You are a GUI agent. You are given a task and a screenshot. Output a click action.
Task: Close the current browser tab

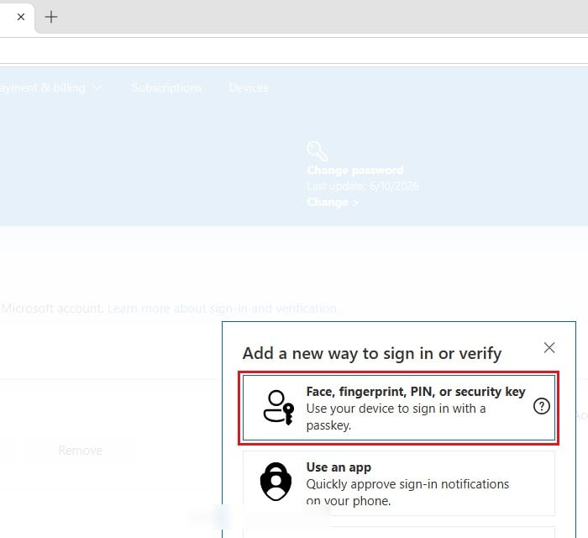pos(21,17)
